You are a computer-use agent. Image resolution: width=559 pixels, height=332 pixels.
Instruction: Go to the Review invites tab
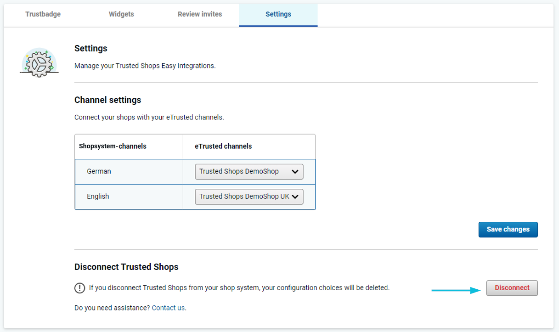(x=200, y=14)
